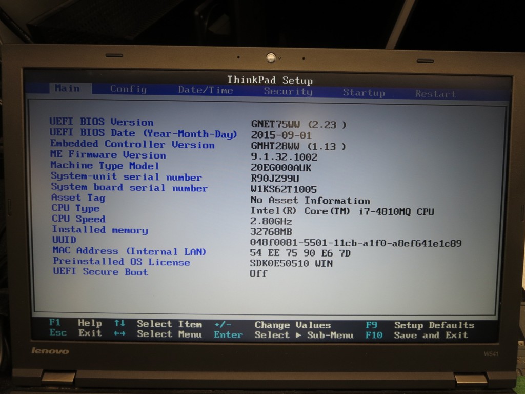
Task: Select the Asset Tag label
Action: 78,198
